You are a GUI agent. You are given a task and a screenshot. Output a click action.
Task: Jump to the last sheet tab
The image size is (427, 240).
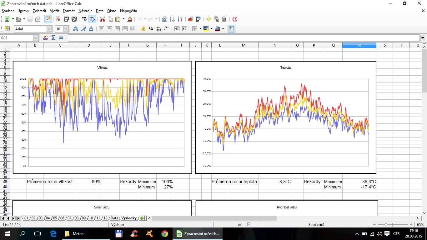[x=18, y=218]
